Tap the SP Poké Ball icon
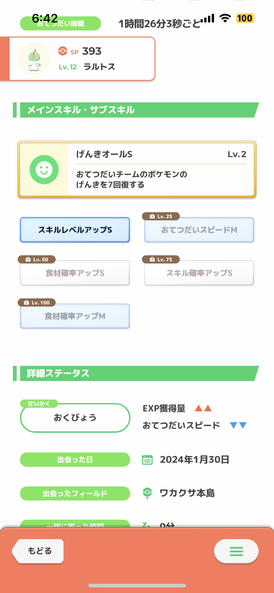The image size is (274, 593). tap(63, 51)
